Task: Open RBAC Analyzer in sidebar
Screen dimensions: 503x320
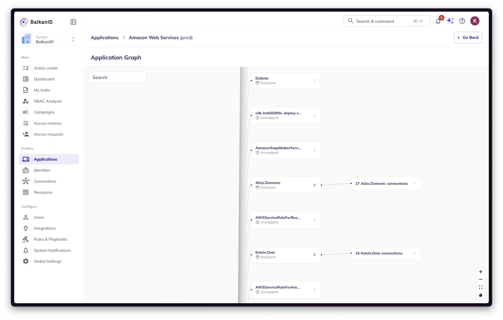Action: click(48, 101)
